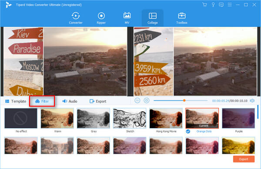Image resolution: width=261 pixels, height=169 pixels.
Task: Select the pink-tinted filter in second row
Action: point(202,146)
